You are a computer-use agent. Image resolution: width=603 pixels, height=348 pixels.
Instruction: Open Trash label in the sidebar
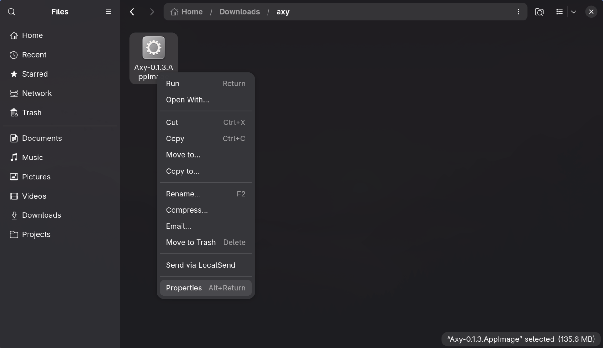click(32, 113)
